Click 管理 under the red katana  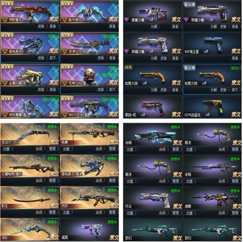click(52, 212)
